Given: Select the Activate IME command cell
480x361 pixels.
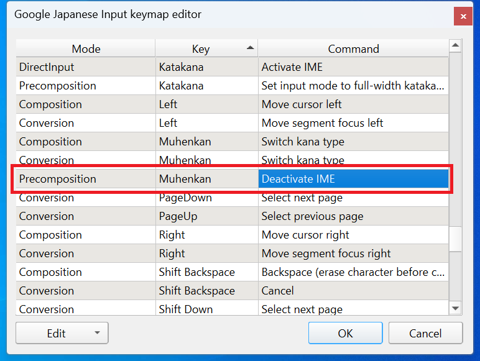Looking at the screenshot, I should tap(353, 66).
